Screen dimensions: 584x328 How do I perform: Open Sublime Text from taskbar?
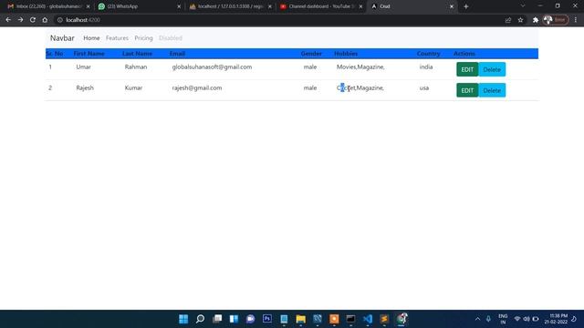coord(384,319)
